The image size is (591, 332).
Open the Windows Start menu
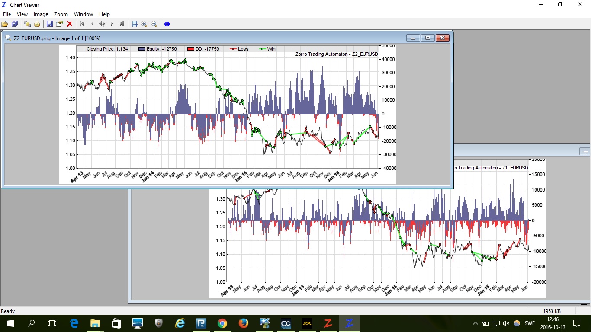coord(10,323)
